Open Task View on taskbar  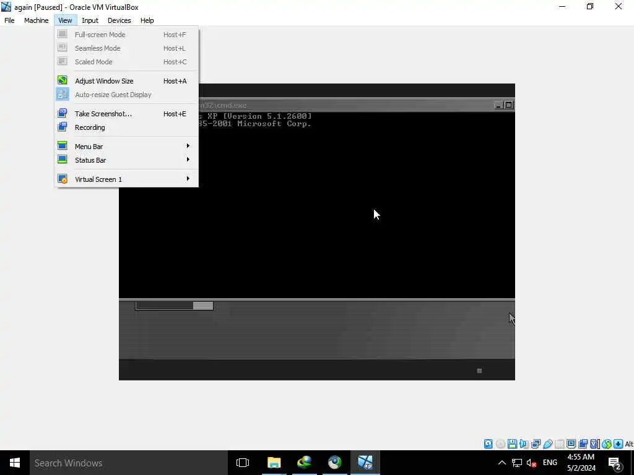click(x=243, y=463)
